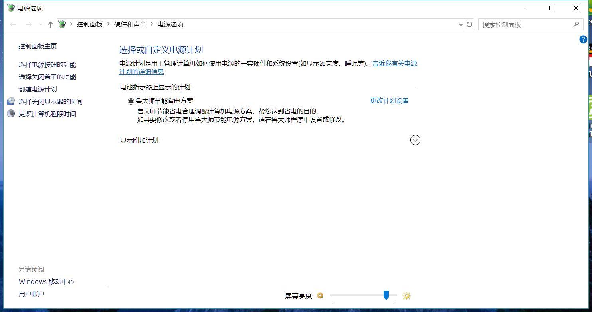Open recent locations dropdown arrow

click(x=40, y=24)
